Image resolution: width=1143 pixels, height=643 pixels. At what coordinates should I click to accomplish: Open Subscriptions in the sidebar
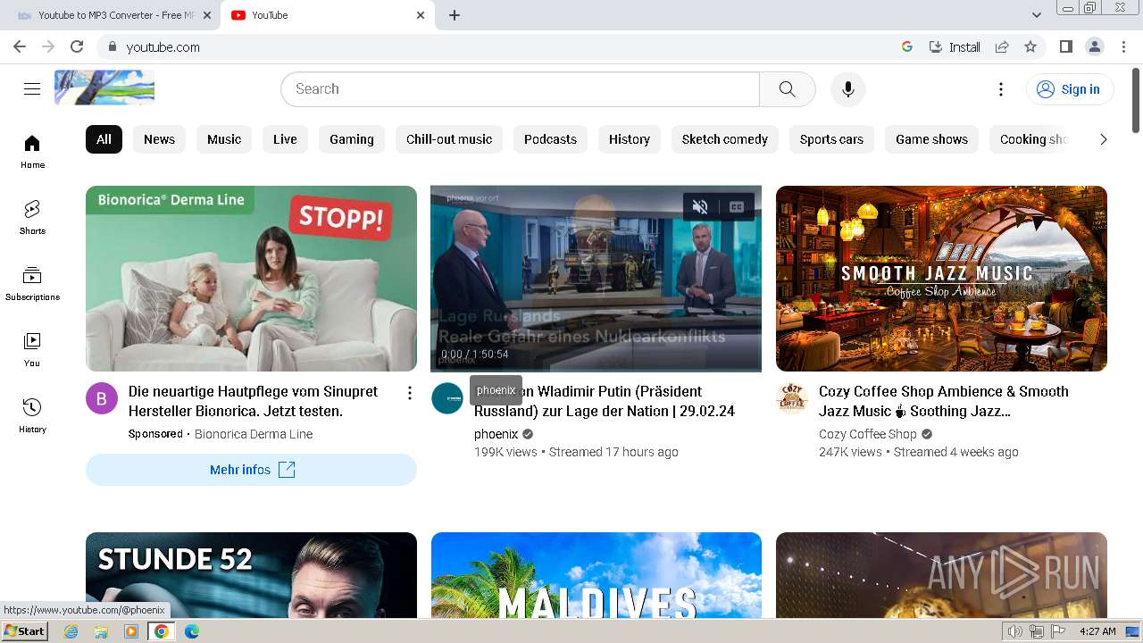pyautogui.click(x=32, y=284)
